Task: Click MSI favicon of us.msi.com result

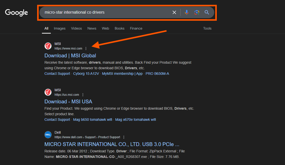Action: 48,92
